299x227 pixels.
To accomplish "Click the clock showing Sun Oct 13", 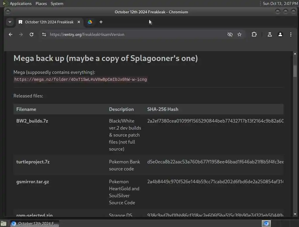I will click(280, 4).
